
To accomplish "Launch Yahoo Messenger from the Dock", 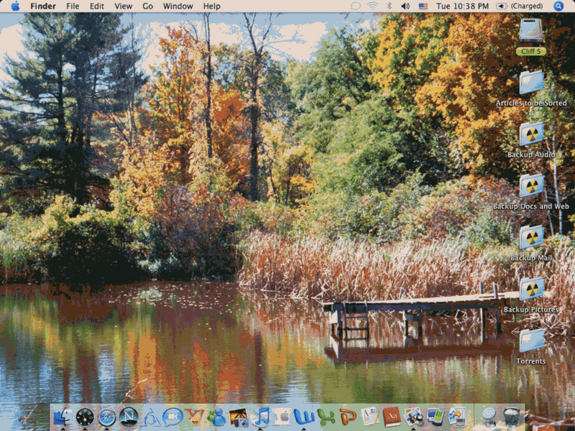I will coord(194,417).
